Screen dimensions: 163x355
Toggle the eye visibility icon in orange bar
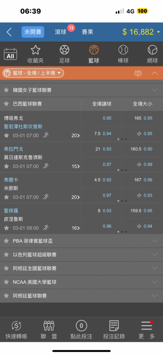coord(138,73)
